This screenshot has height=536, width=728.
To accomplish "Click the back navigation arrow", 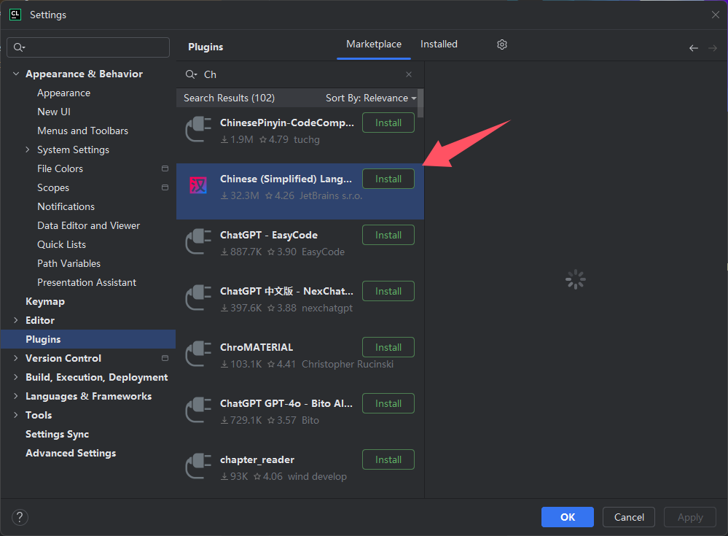I will [694, 48].
